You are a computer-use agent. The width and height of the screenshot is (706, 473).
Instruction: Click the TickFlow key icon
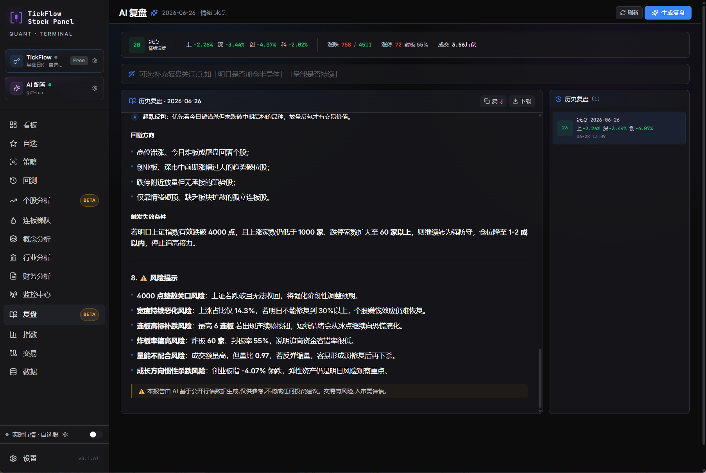tap(16, 61)
